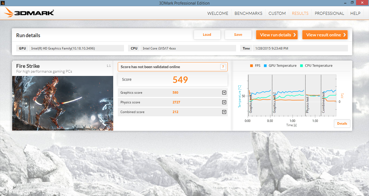Open the WELCOME tab
369x196 pixels.
tap(218, 13)
